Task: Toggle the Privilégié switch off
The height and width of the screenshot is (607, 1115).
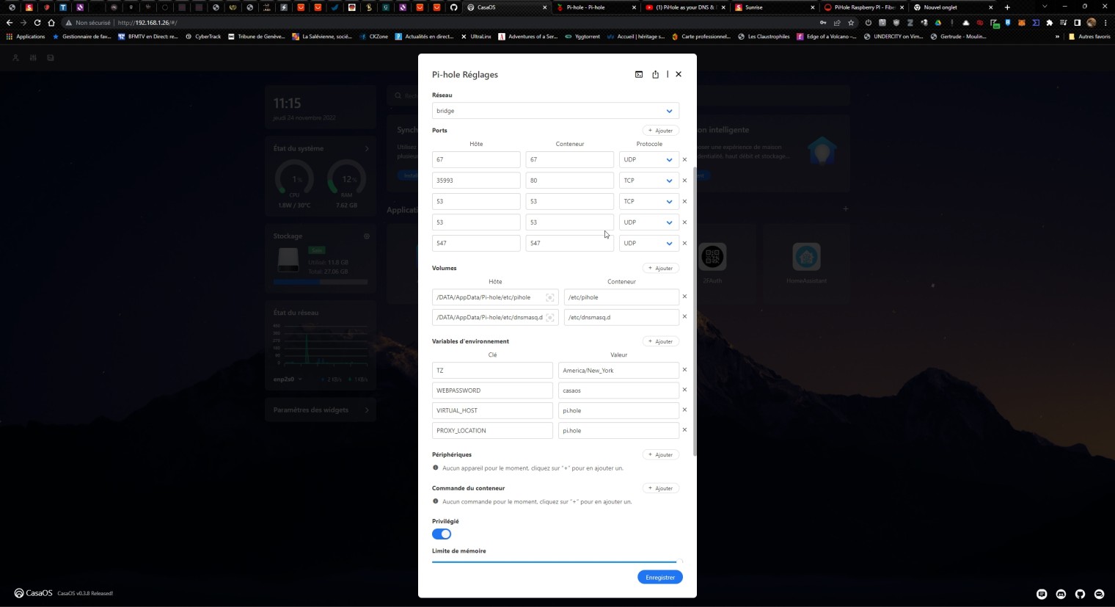Action: tap(442, 534)
